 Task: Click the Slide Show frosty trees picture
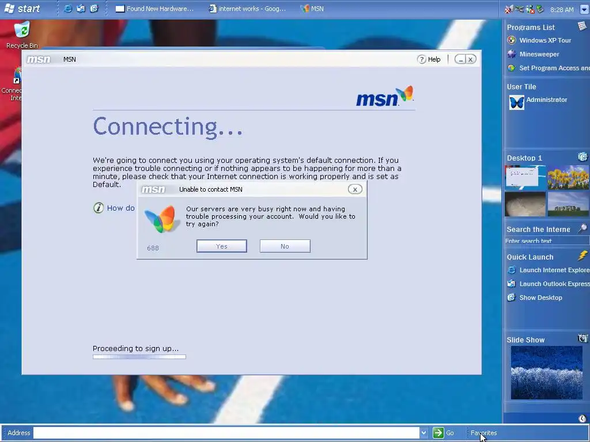tap(546, 372)
